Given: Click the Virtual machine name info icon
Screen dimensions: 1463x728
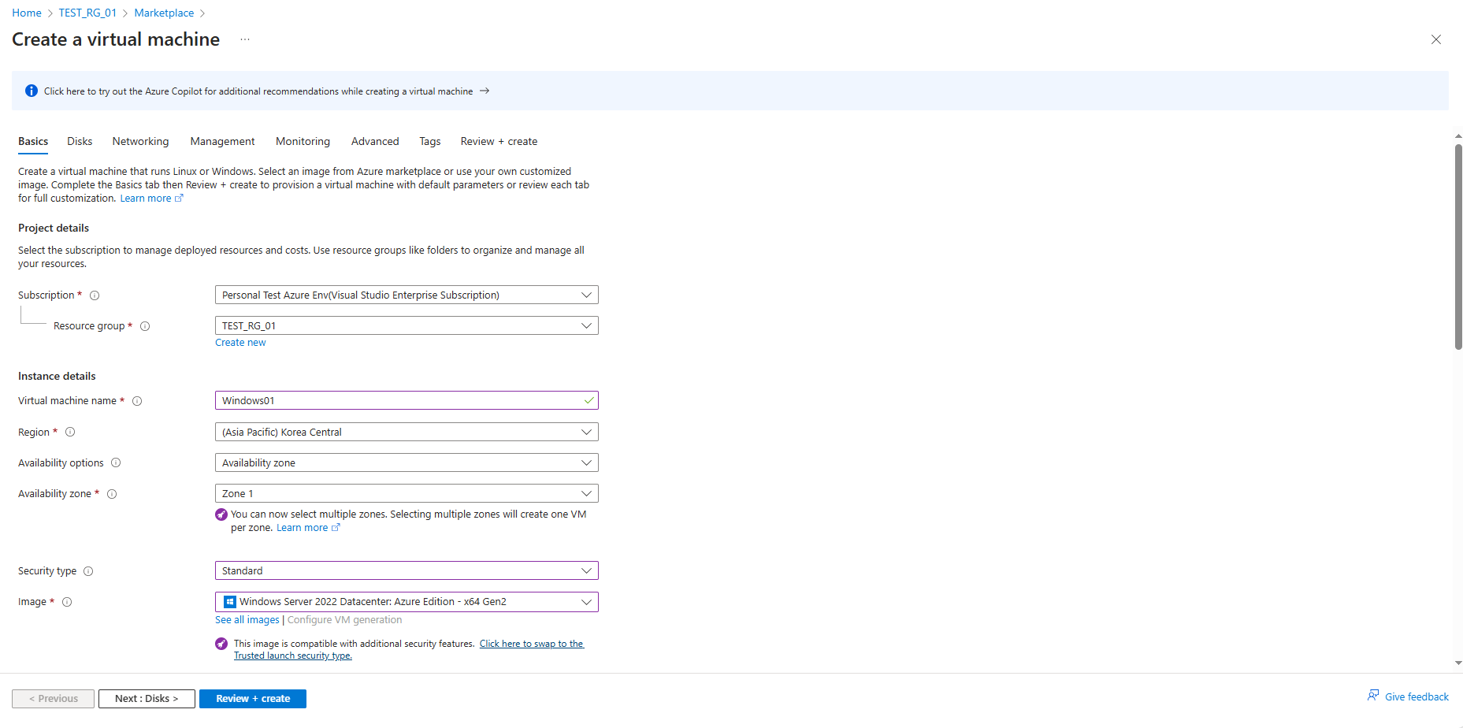Looking at the screenshot, I should coord(137,401).
